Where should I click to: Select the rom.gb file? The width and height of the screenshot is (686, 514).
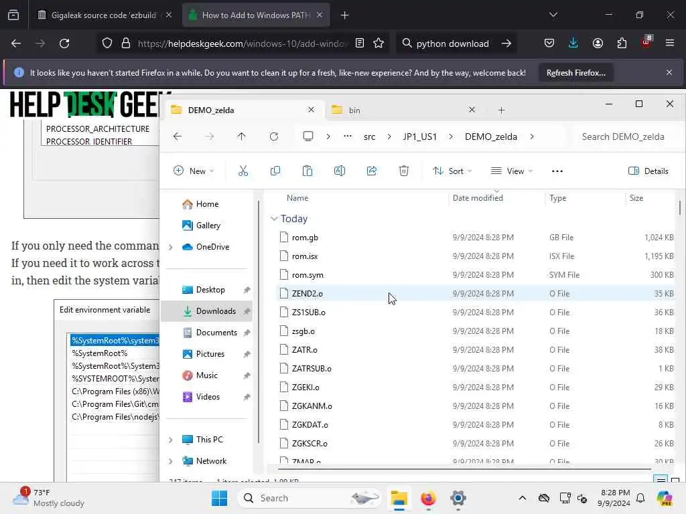476,238
